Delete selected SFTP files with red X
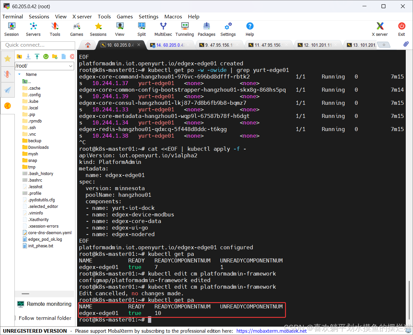Viewport: 413px width, 335px height. (72, 56)
